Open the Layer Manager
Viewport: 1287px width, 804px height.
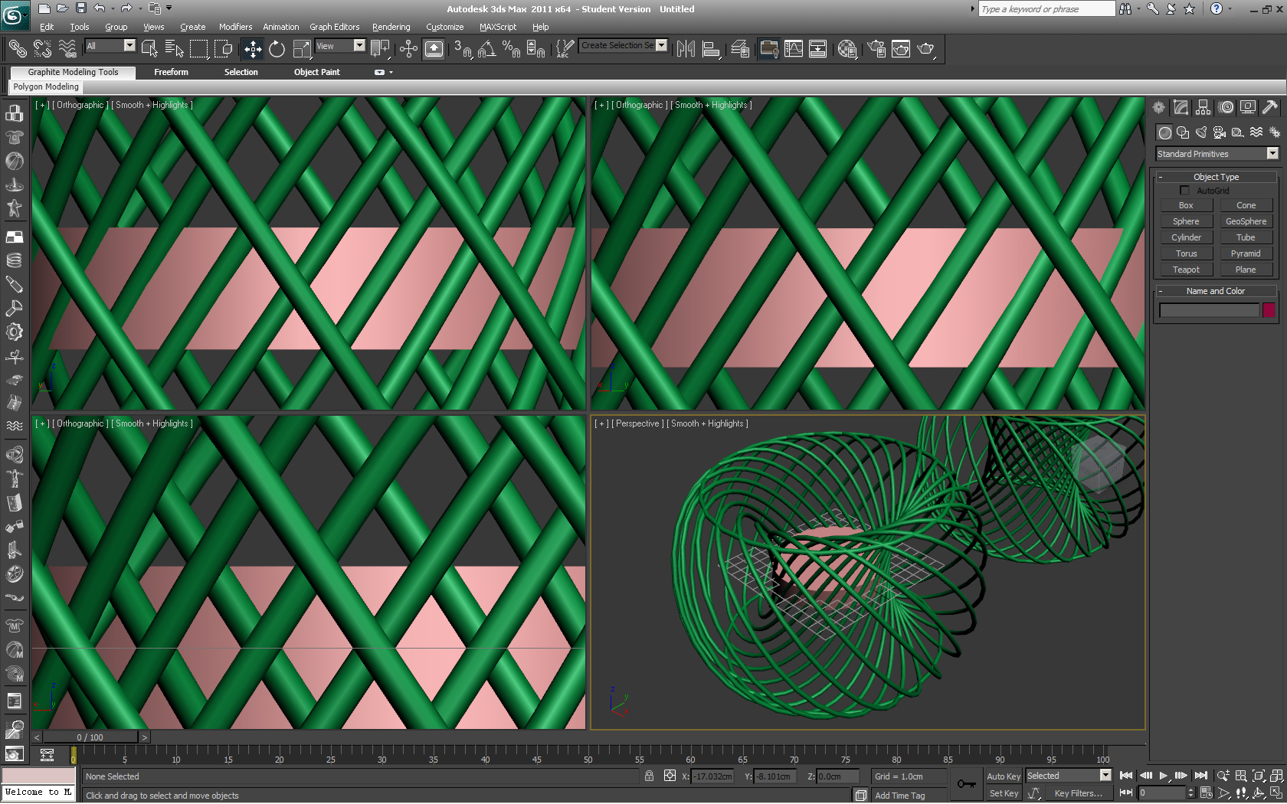click(740, 49)
